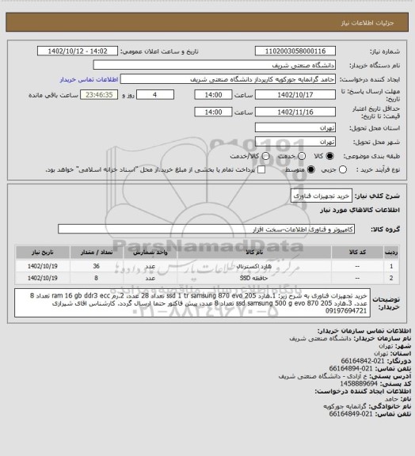
Task: Click the جزئیات اطلاعات نیاز header bar
Action: (x=207, y=22)
